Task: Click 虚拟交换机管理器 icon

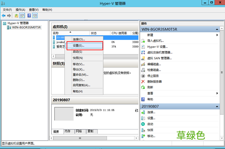Action: pyautogui.click(x=143, y=53)
